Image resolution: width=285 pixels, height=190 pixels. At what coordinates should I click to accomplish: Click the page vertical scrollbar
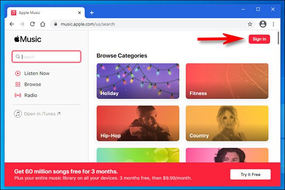278,38
